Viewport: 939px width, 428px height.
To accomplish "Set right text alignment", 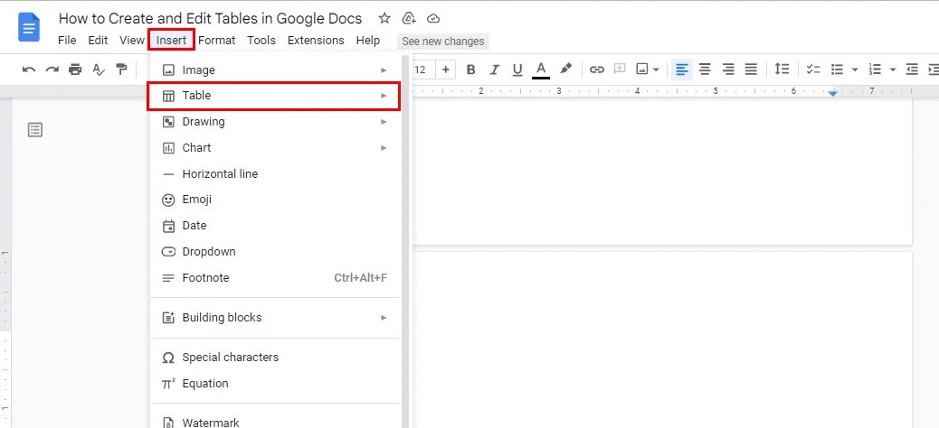I will [728, 70].
